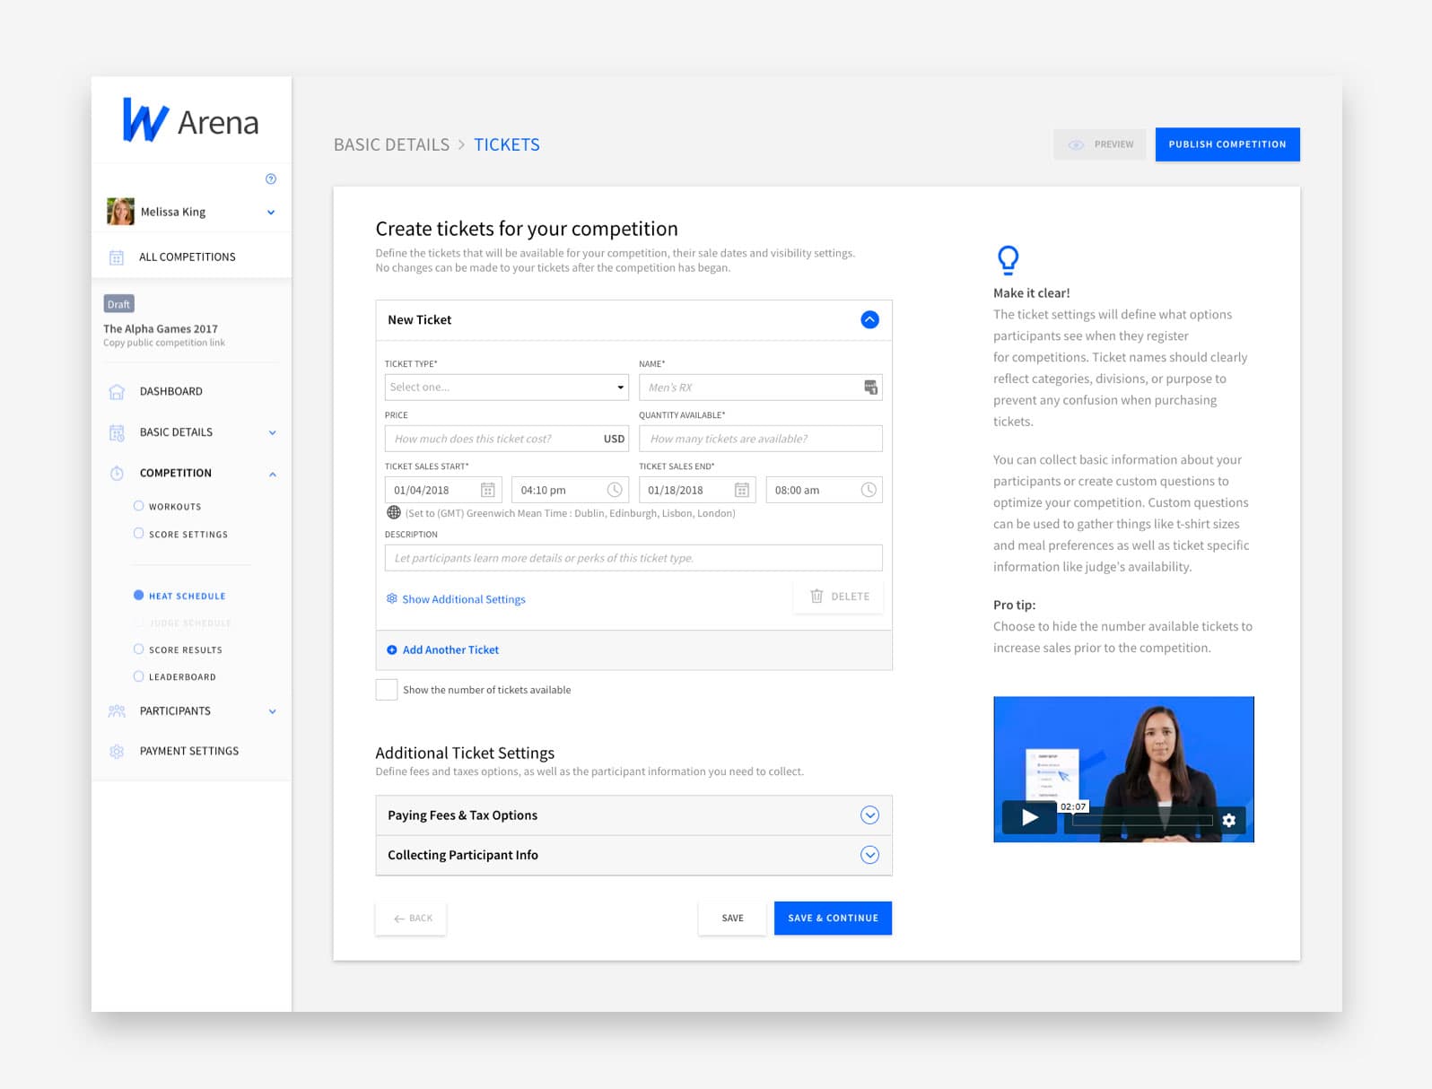Click the icon inside the Name field

pos(870,388)
